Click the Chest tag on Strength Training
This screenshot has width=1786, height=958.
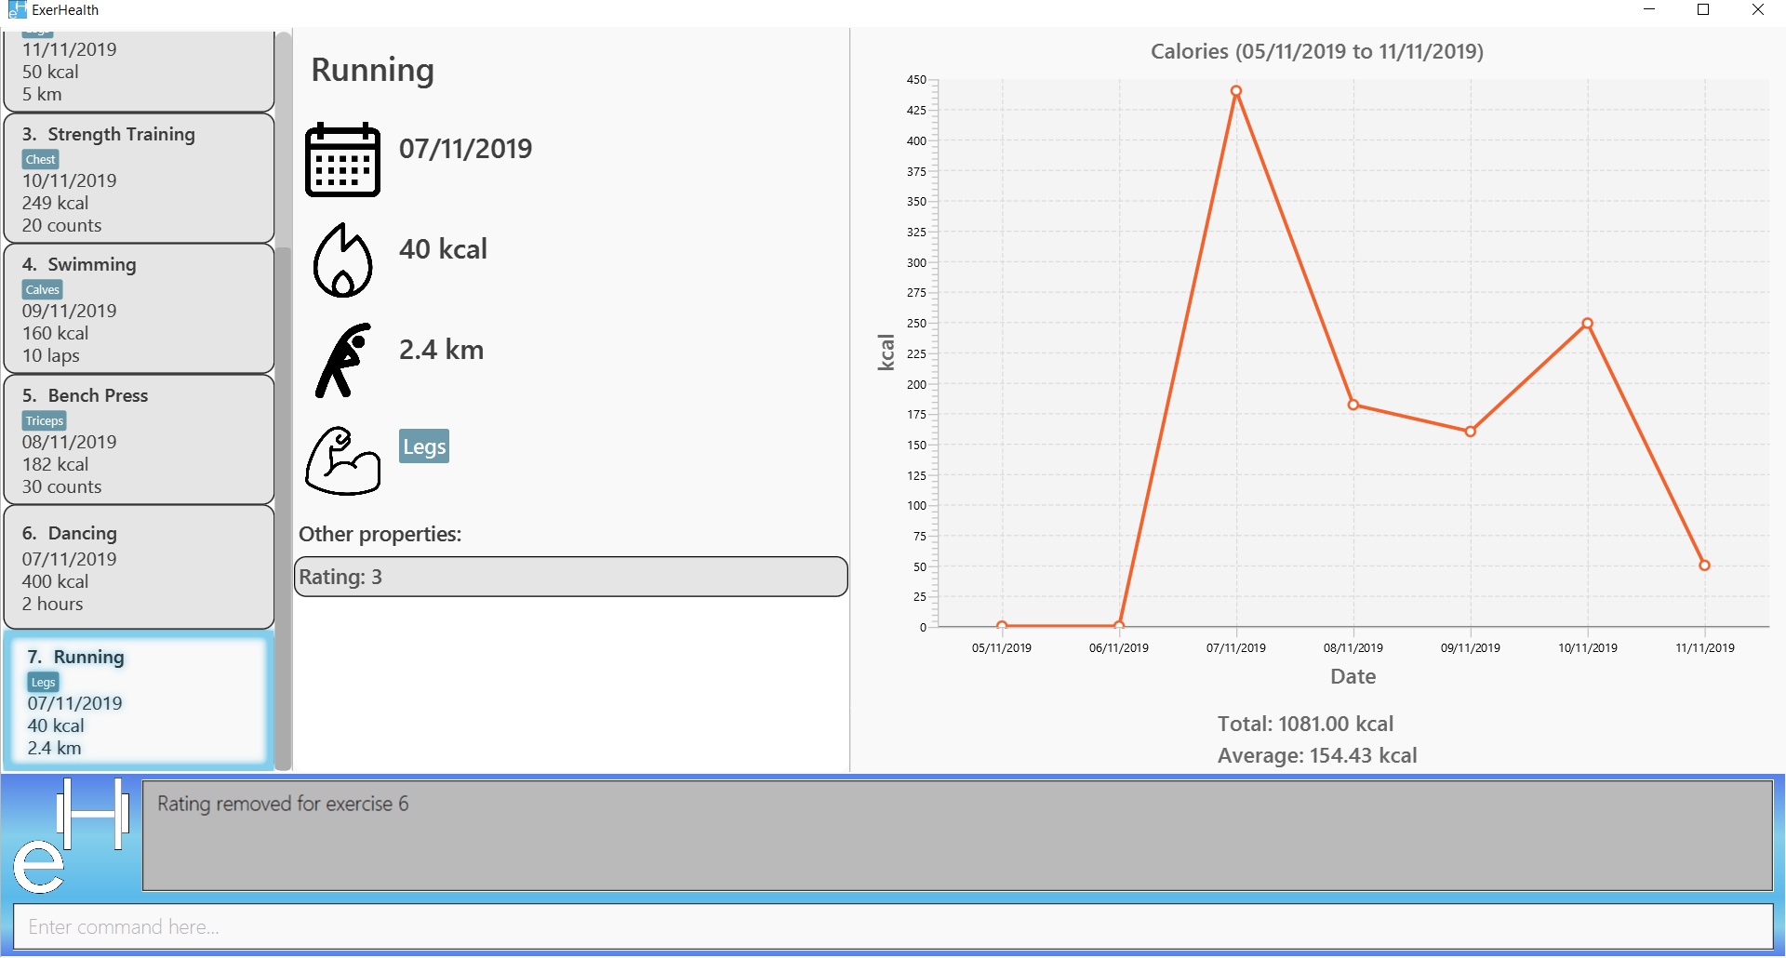click(x=40, y=159)
